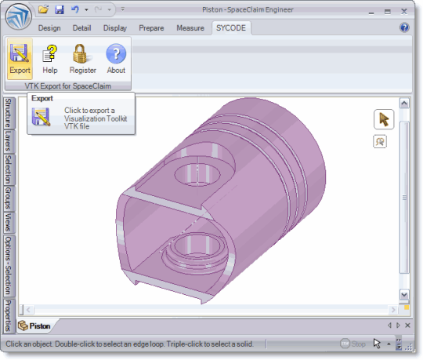423x360 pixels.
Task: Switch to the Detail ribbon tab
Action: point(81,28)
